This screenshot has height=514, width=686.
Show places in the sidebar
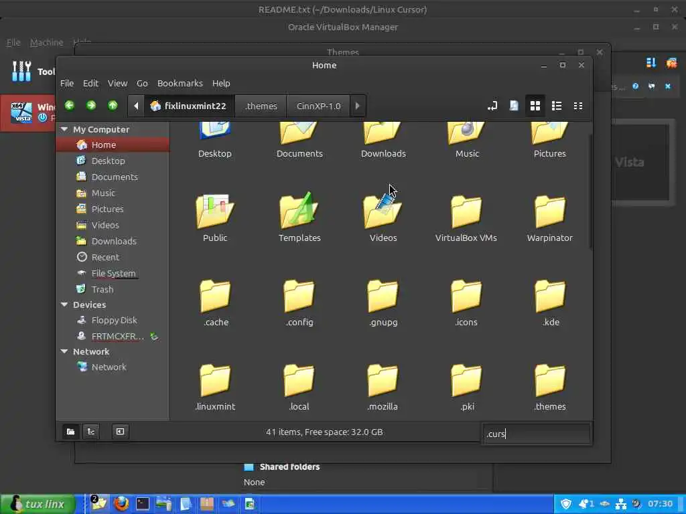[x=70, y=432]
